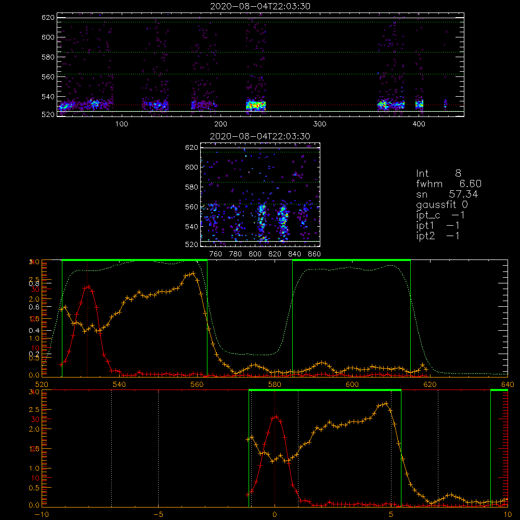Click the timestamp title above the small middle spectrogram
The image size is (520, 520).
pyautogui.click(x=260, y=136)
